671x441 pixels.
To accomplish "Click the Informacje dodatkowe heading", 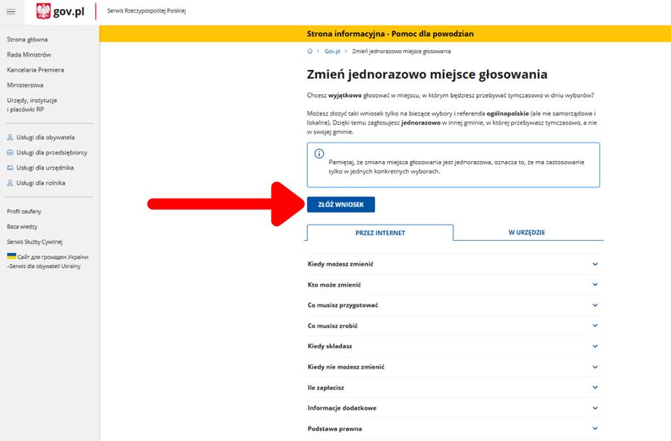I will coord(342,408).
